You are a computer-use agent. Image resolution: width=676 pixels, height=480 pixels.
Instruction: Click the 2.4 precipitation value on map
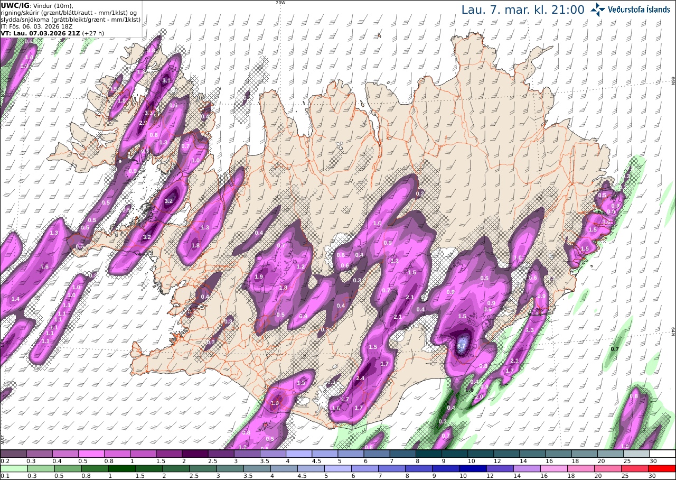click(x=361, y=379)
